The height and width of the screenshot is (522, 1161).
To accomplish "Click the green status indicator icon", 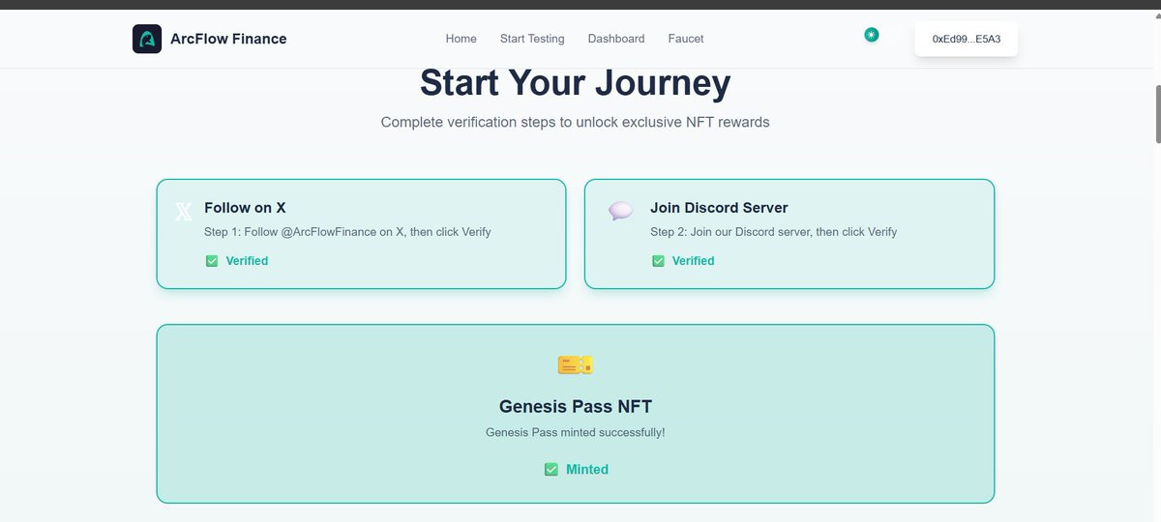I will tap(872, 35).
